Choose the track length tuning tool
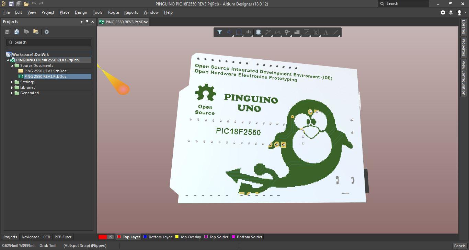This screenshot has width=469, height=250. 278,32
